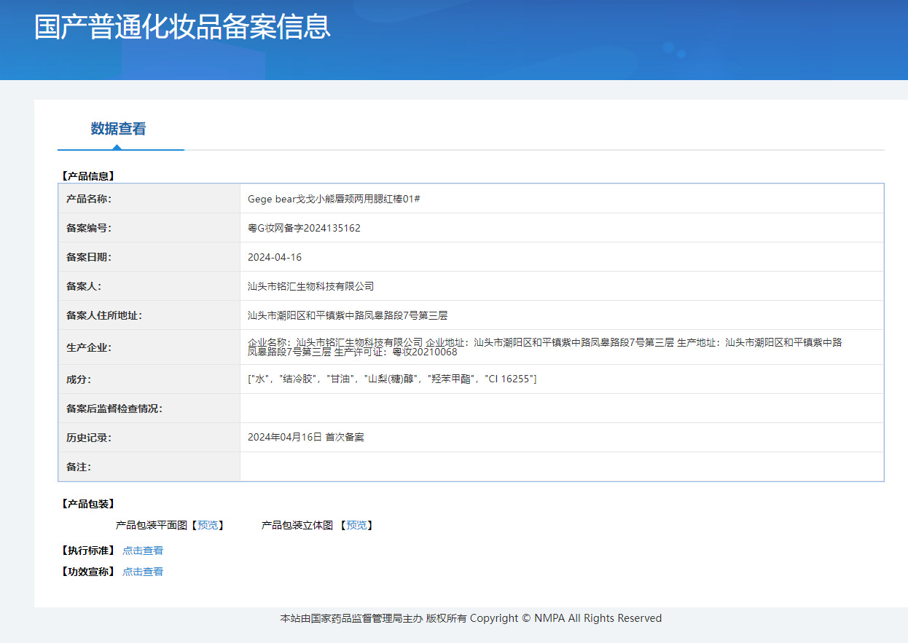The height and width of the screenshot is (643, 908).
Task: Click the filing date 2024-04-16 value
Action: point(275,257)
